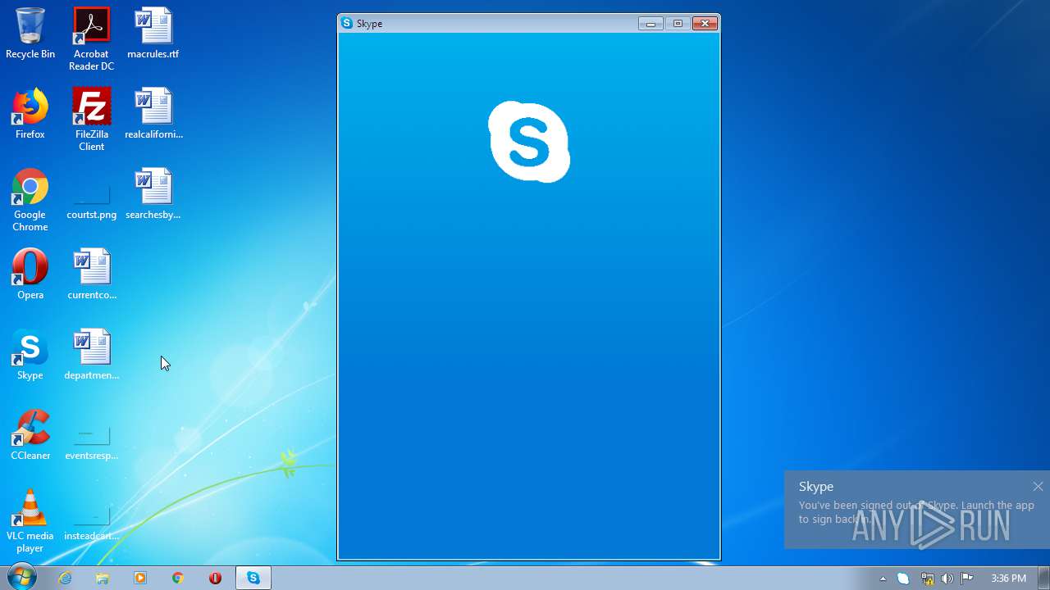This screenshot has width=1050, height=590.
Task: Launch Firefox from the desktop
Action: coord(30,113)
